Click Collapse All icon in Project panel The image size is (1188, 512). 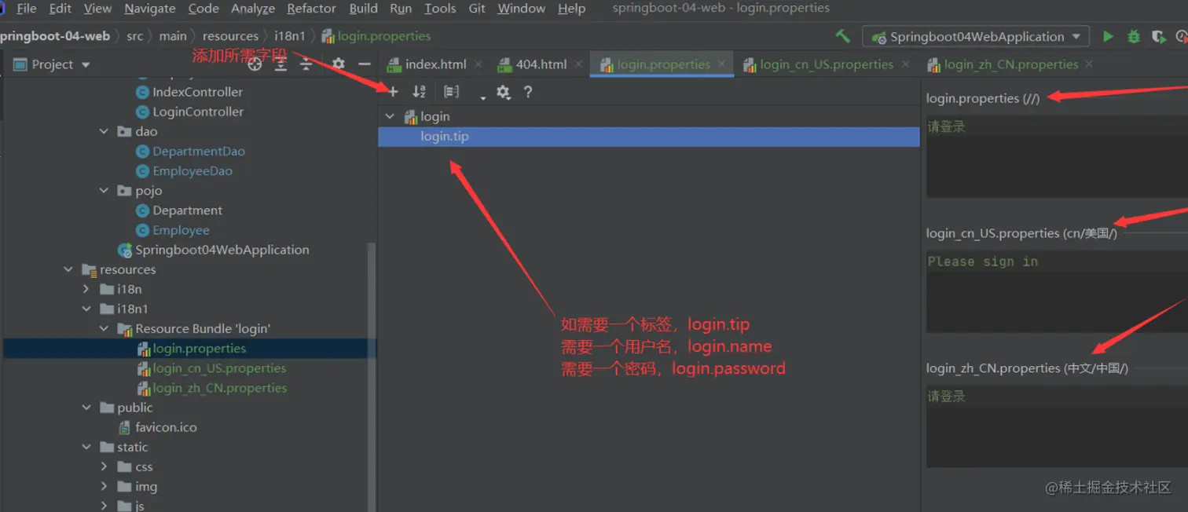(x=306, y=64)
